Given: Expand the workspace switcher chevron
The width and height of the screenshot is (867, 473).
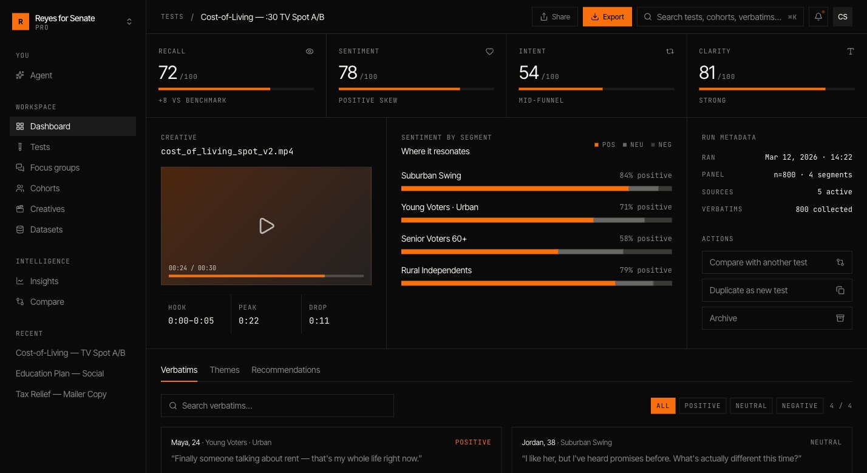Looking at the screenshot, I should 129,22.
